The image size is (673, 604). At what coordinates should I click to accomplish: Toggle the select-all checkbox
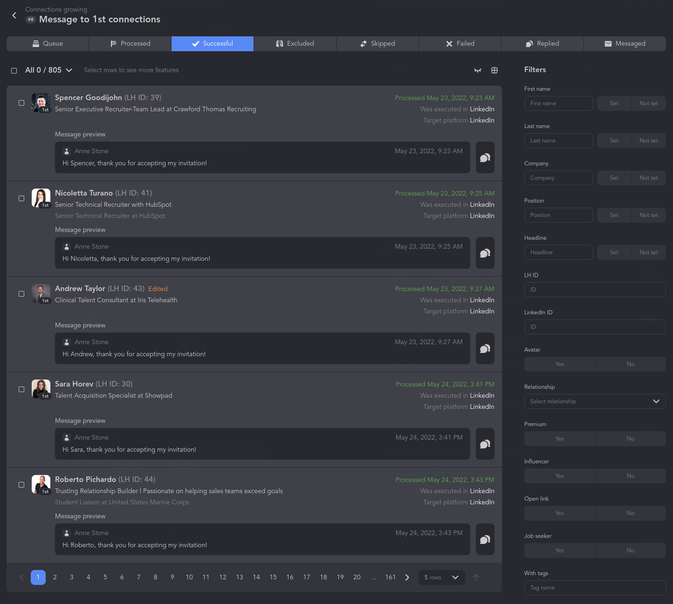14,71
